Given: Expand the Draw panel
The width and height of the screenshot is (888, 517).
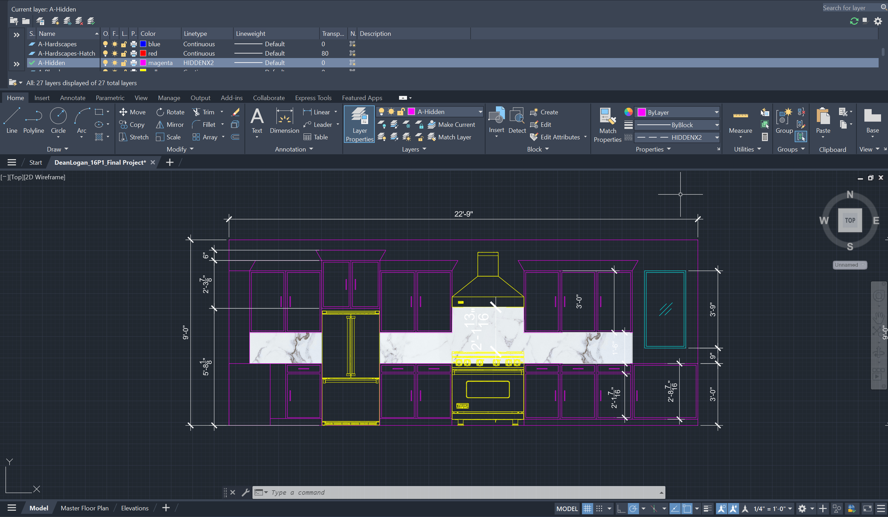Looking at the screenshot, I should click(x=57, y=149).
